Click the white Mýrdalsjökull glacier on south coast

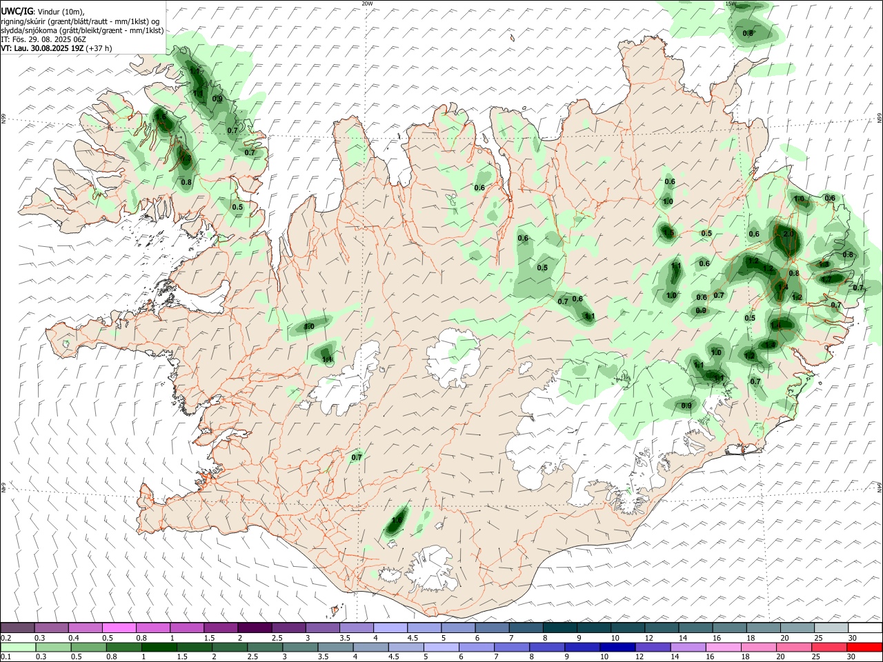pyautogui.click(x=433, y=569)
